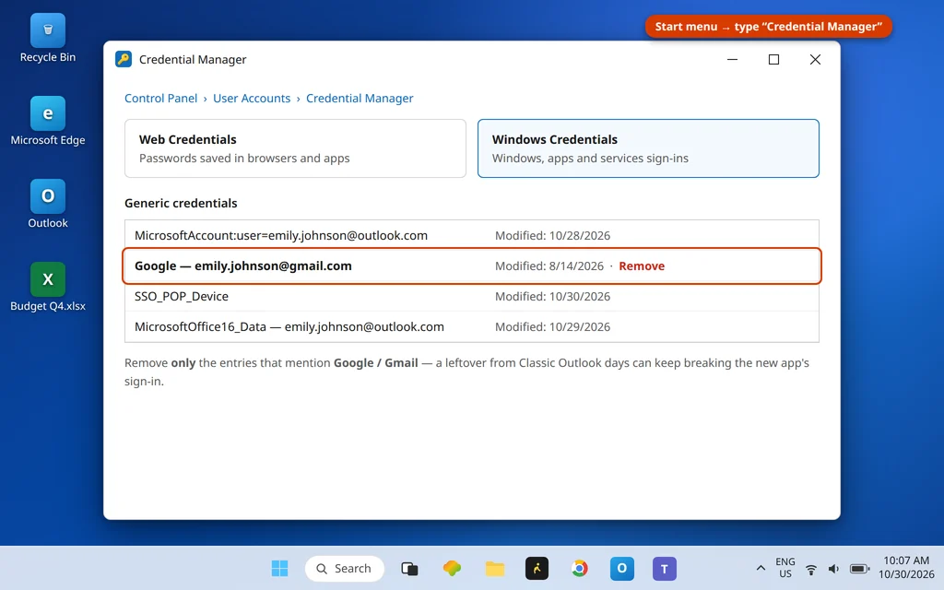Open Microsoft Edge desktop shortcut

click(x=48, y=121)
